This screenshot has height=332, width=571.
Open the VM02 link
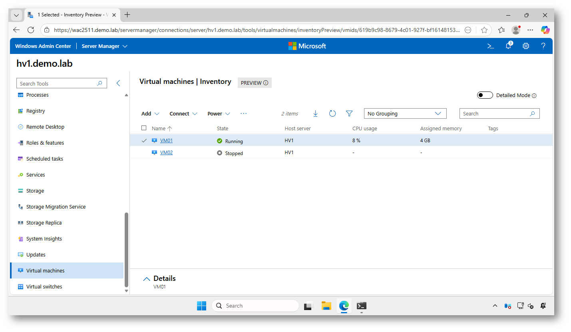166,152
